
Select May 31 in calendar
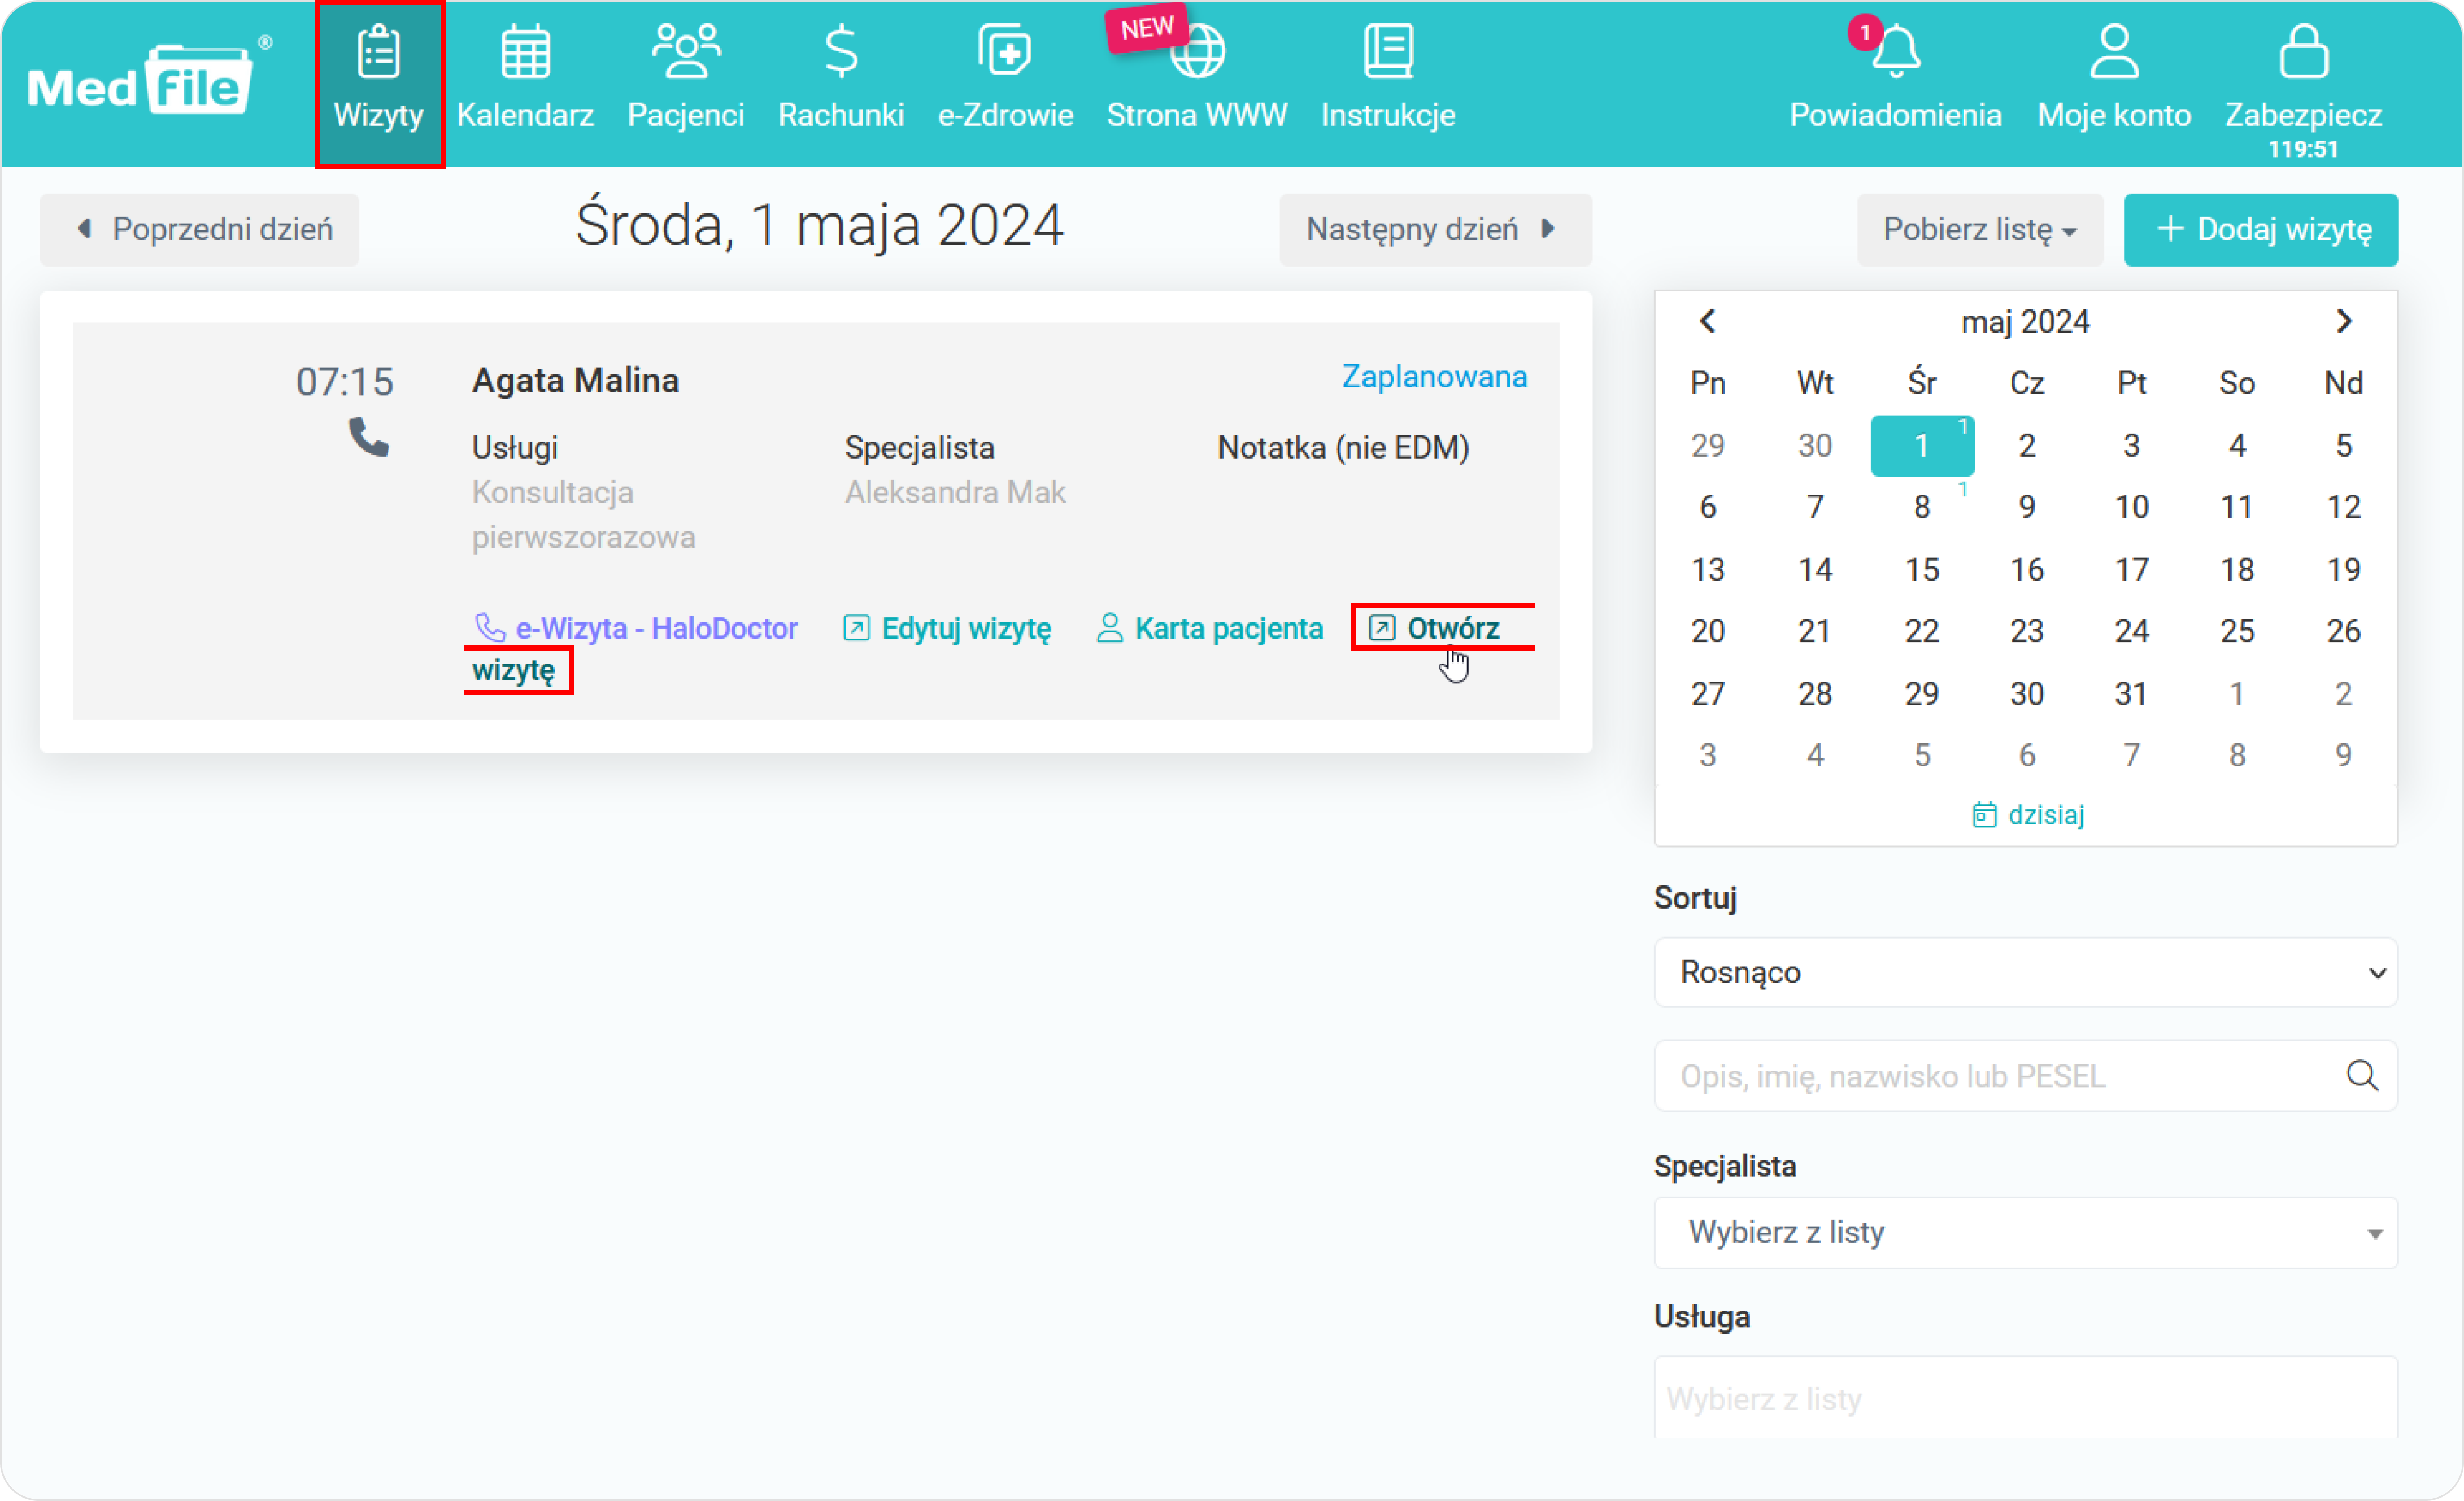click(x=2131, y=693)
